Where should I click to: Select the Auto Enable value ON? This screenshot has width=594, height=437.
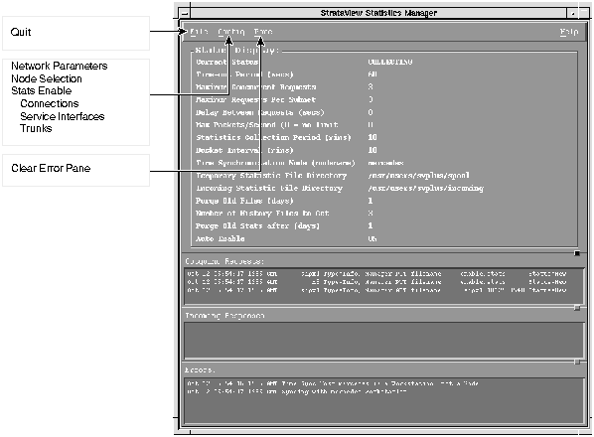pos(372,239)
